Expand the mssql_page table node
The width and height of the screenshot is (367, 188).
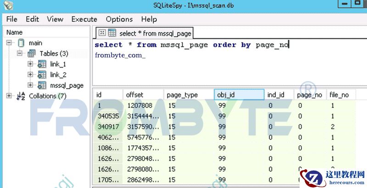[x=30, y=86]
